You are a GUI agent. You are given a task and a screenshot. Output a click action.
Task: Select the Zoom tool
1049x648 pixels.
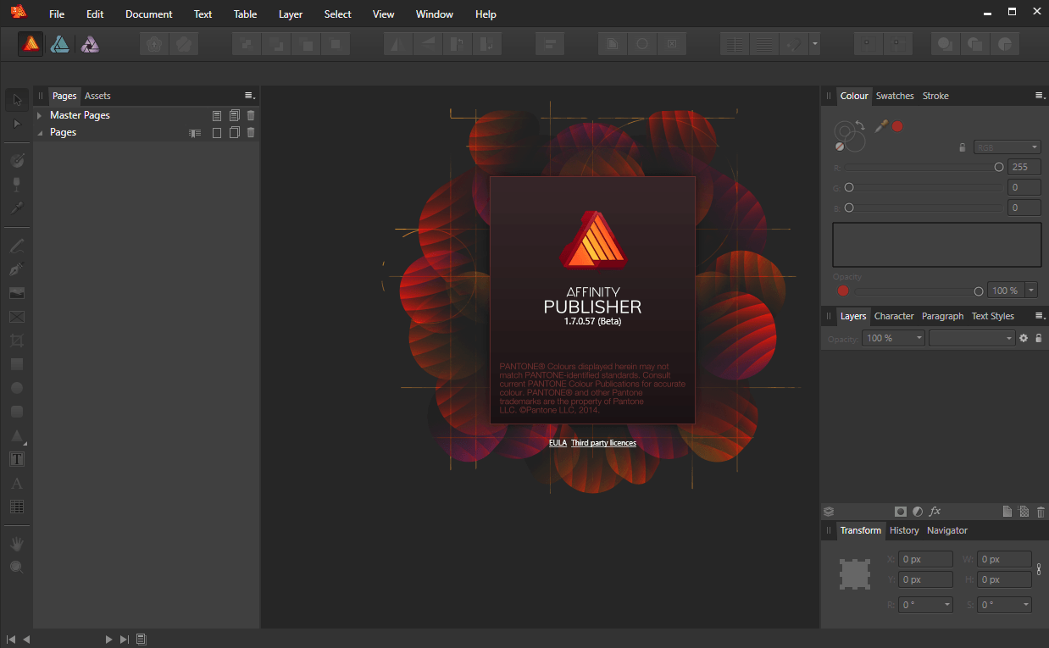click(x=17, y=567)
